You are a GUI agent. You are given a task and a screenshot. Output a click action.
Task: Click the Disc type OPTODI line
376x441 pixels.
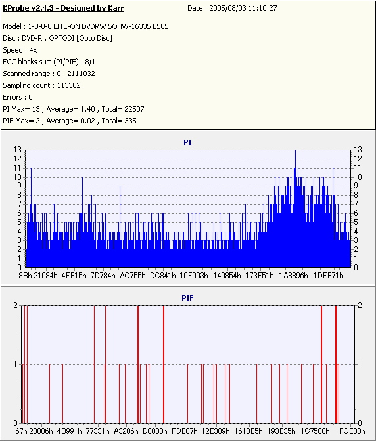pos(57,38)
